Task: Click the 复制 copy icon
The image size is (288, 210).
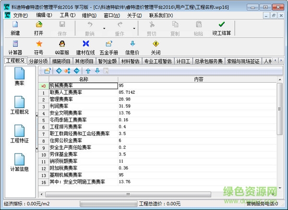Action: (175, 24)
